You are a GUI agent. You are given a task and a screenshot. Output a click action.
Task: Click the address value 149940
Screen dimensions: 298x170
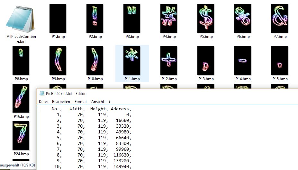tap(122, 166)
